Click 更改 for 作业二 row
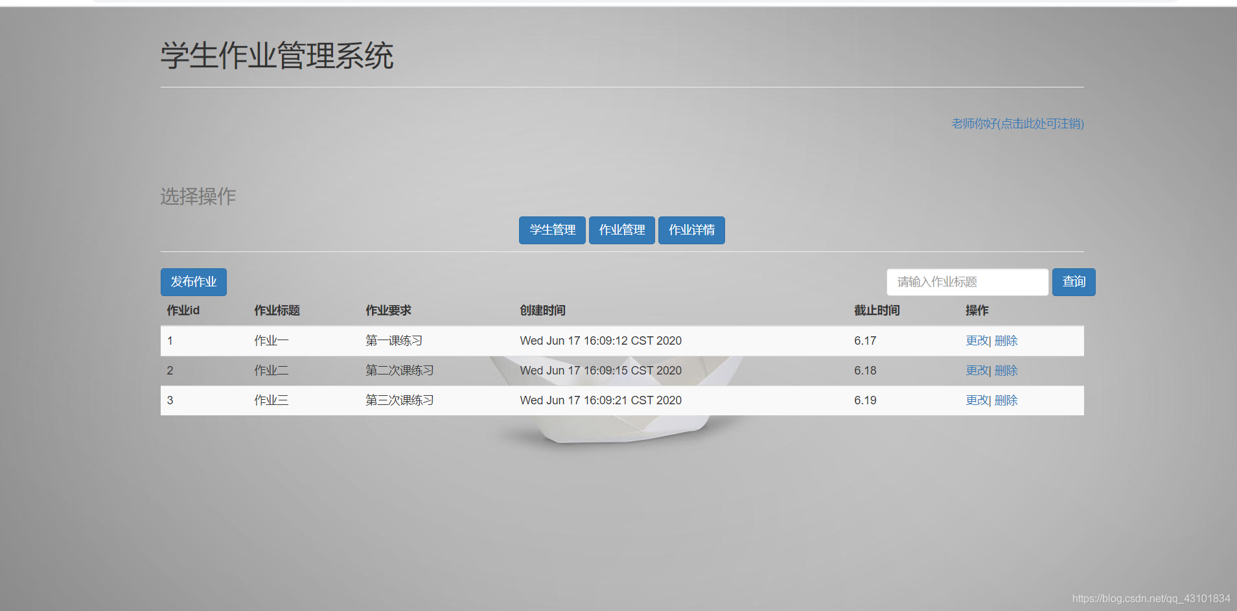Viewport: 1237px width, 611px height. (x=977, y=371)
